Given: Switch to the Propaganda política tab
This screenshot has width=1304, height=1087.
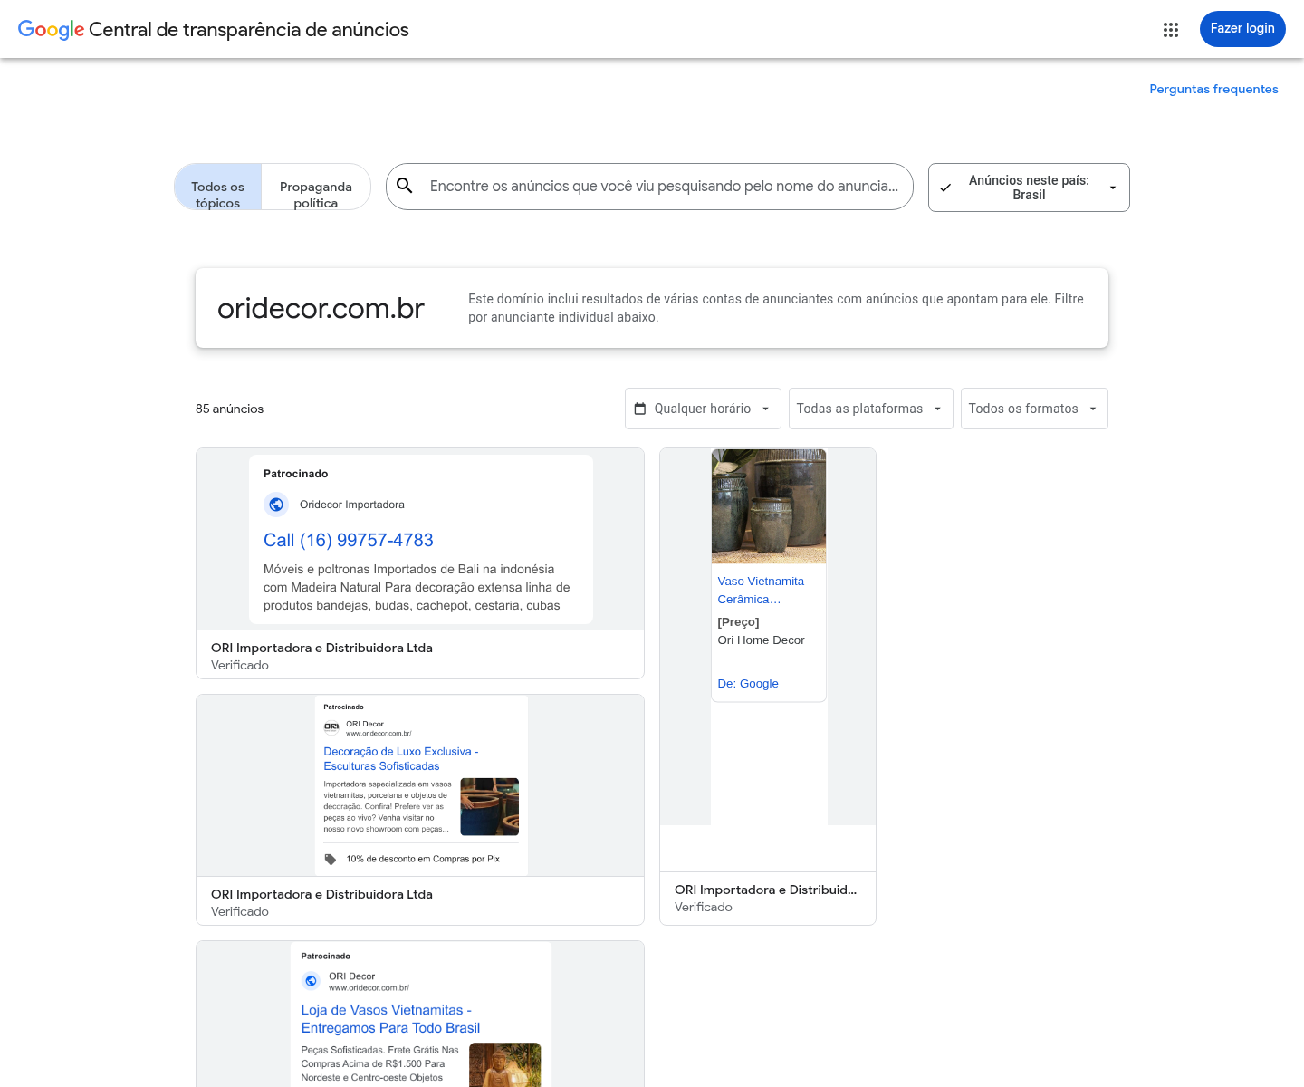Looking at the screenshot, I should (316, 187).
